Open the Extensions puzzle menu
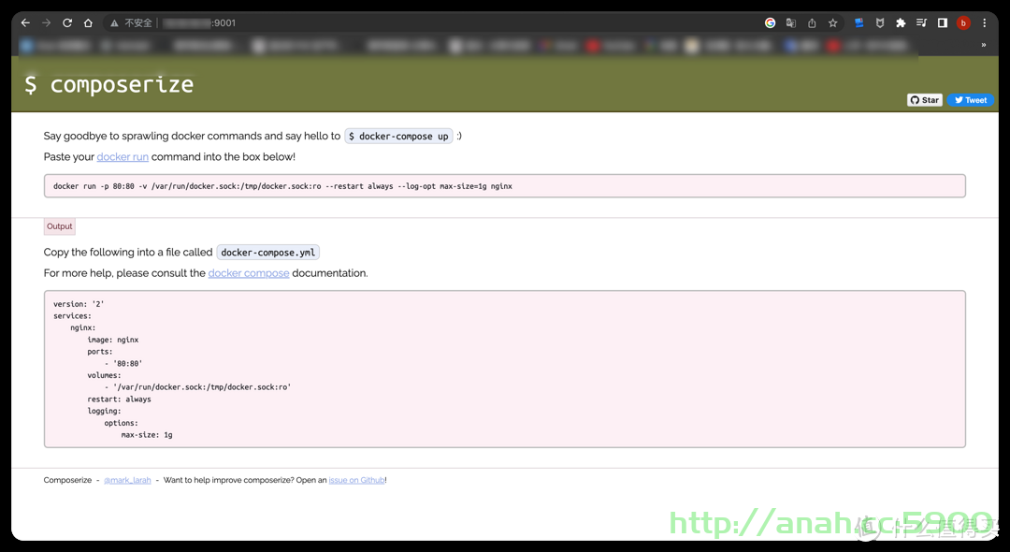 [x=901, y=23]
